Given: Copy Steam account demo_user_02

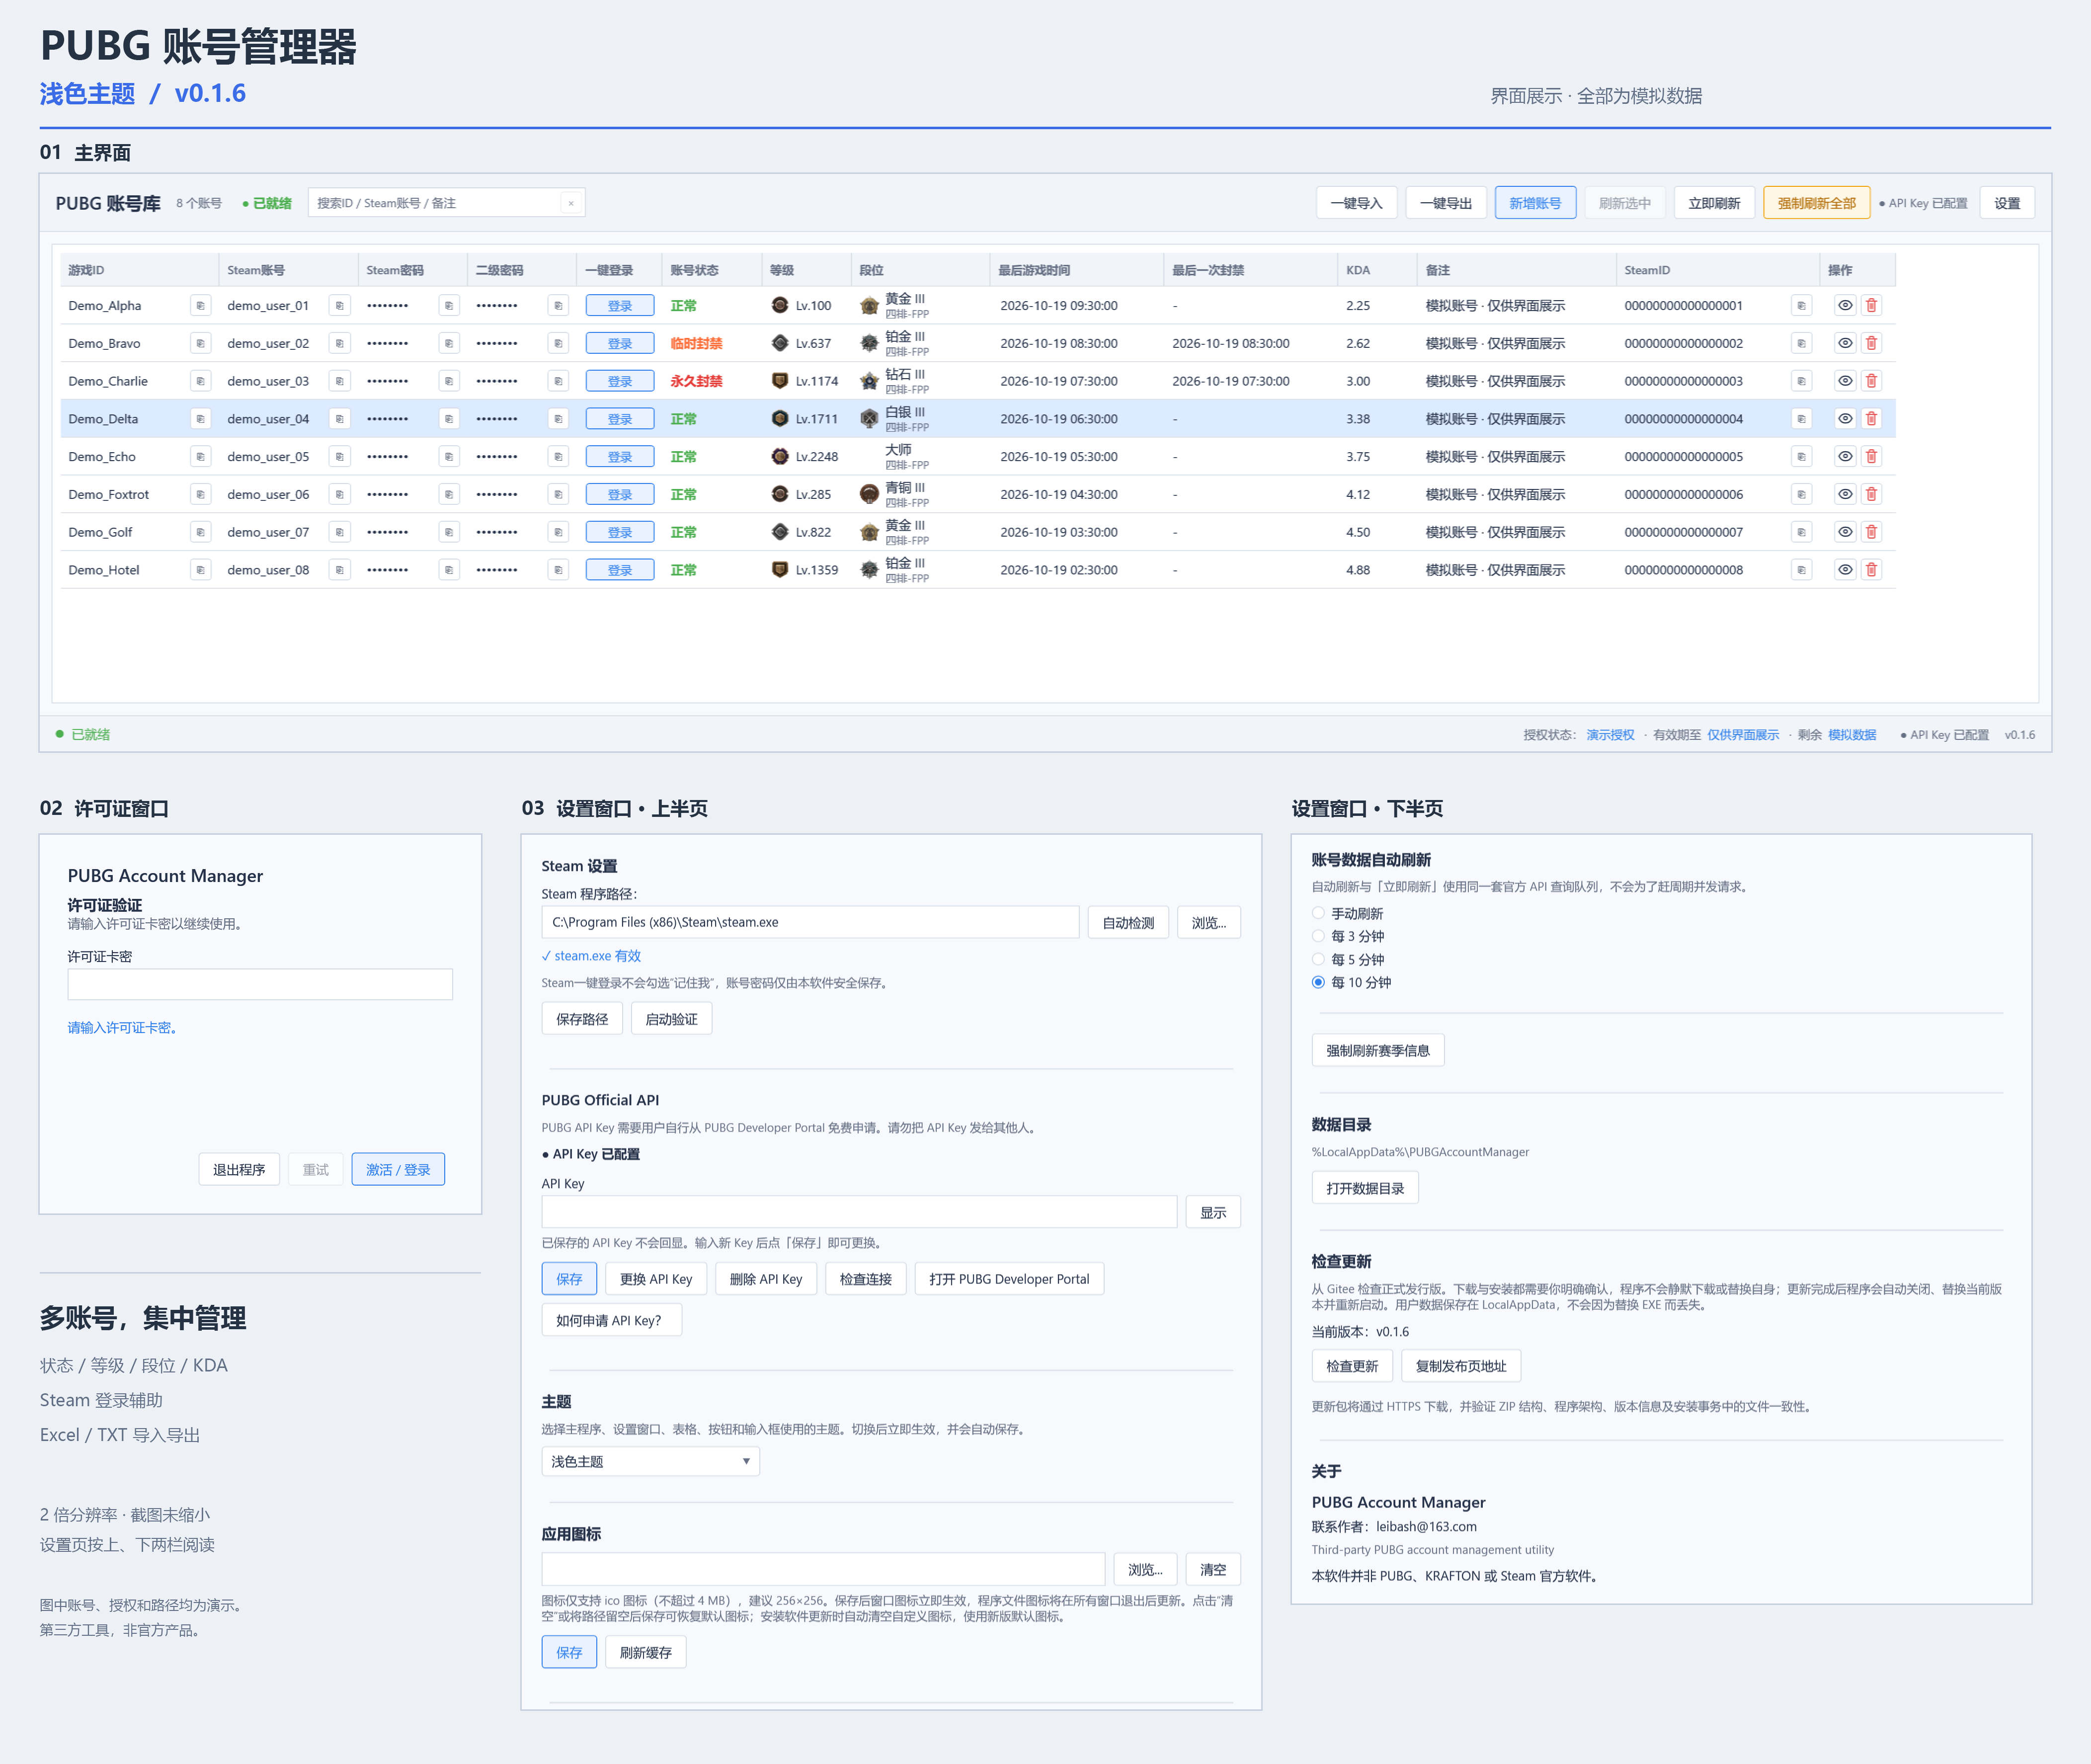Looking at the screenshot, I should pos(339,343).
